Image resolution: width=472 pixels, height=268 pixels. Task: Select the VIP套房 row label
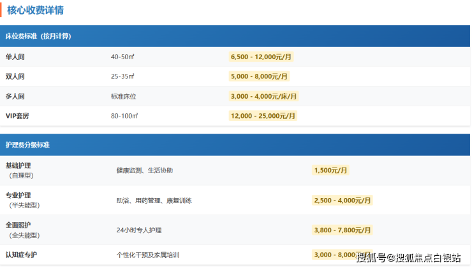point(17,116)
